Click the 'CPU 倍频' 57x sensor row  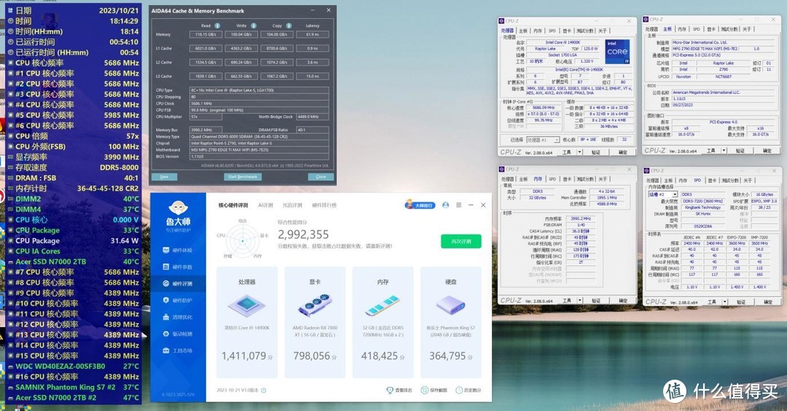click(x=74, y=136)
